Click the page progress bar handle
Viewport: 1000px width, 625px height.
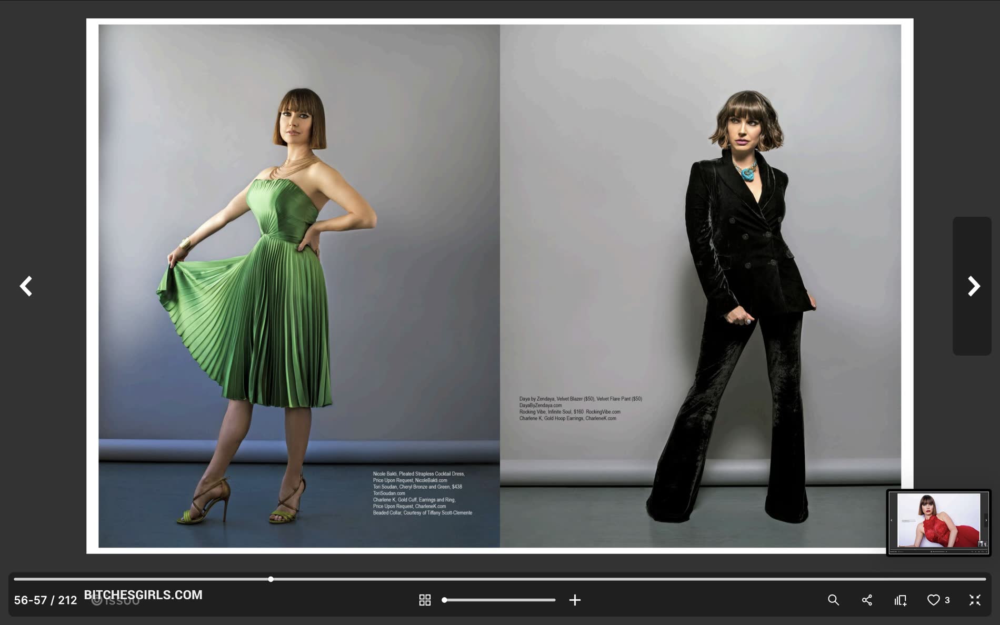coord(271,579)
